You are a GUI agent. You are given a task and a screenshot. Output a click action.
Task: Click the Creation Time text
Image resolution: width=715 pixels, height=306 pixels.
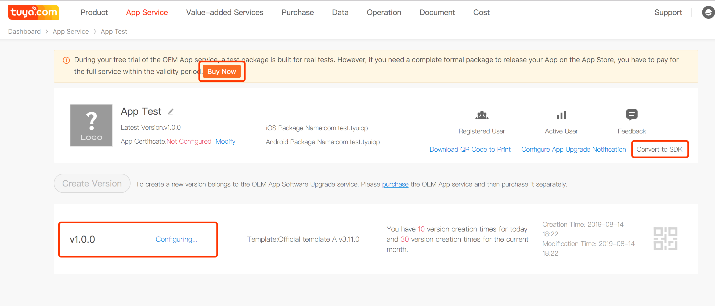click(x=583, y=229)
